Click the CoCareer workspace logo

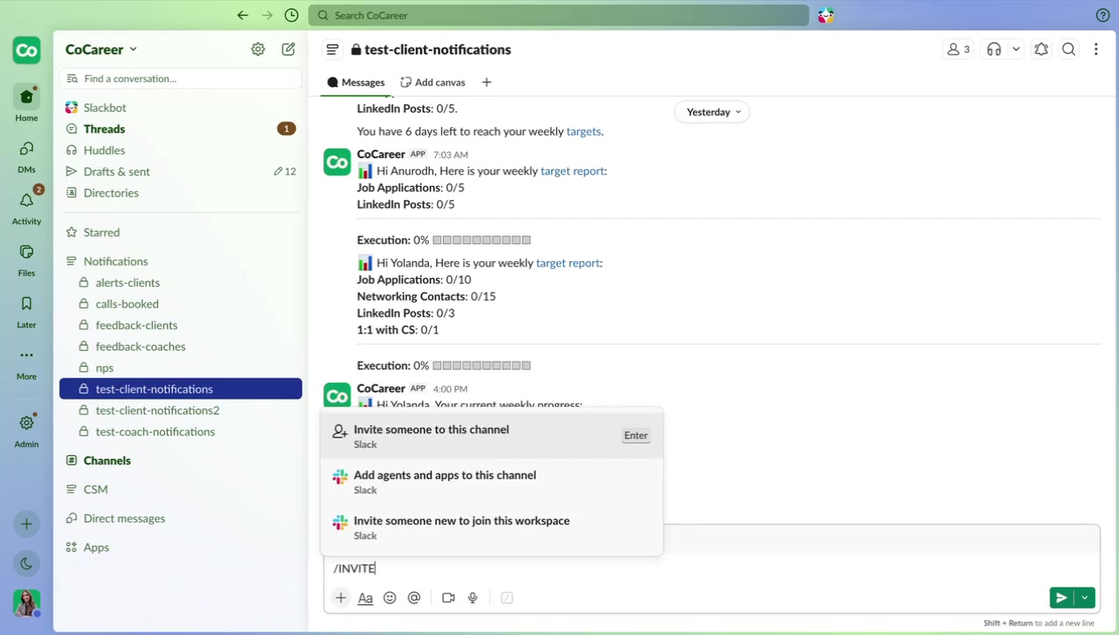26,50
